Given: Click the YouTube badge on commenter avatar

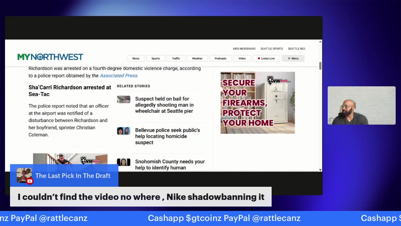Looking at the screenshot, I should point(30,181).
